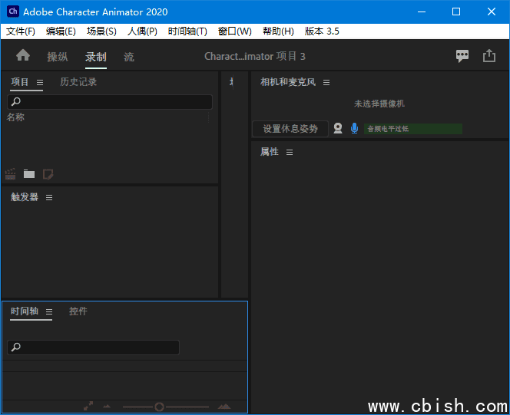The image size is (510, 415).
Task: Switch to the 流 workspace
Action: point(129,57)
